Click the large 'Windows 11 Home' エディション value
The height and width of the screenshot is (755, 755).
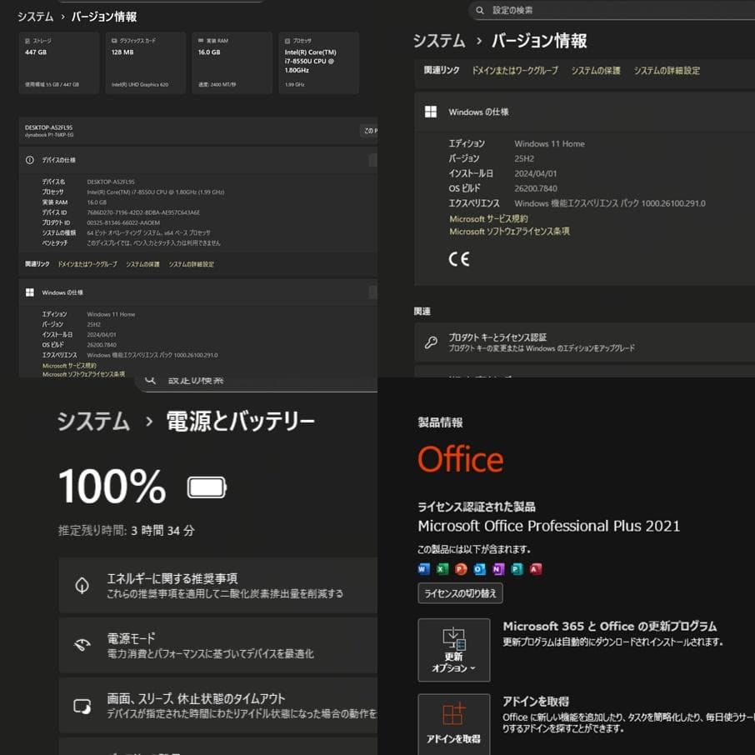click(x=549, y=143)
